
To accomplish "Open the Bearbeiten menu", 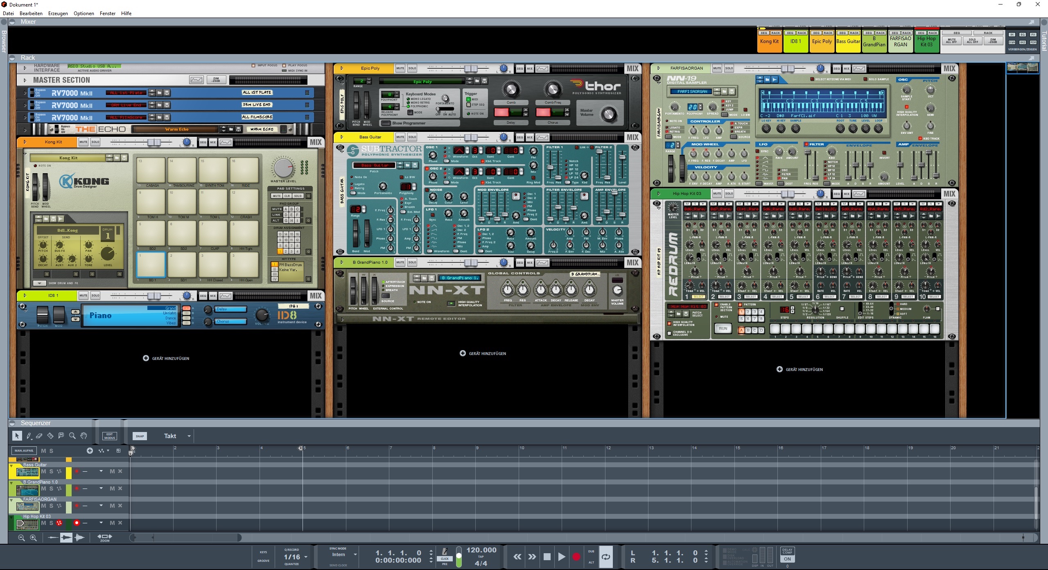I will [31, 14].
